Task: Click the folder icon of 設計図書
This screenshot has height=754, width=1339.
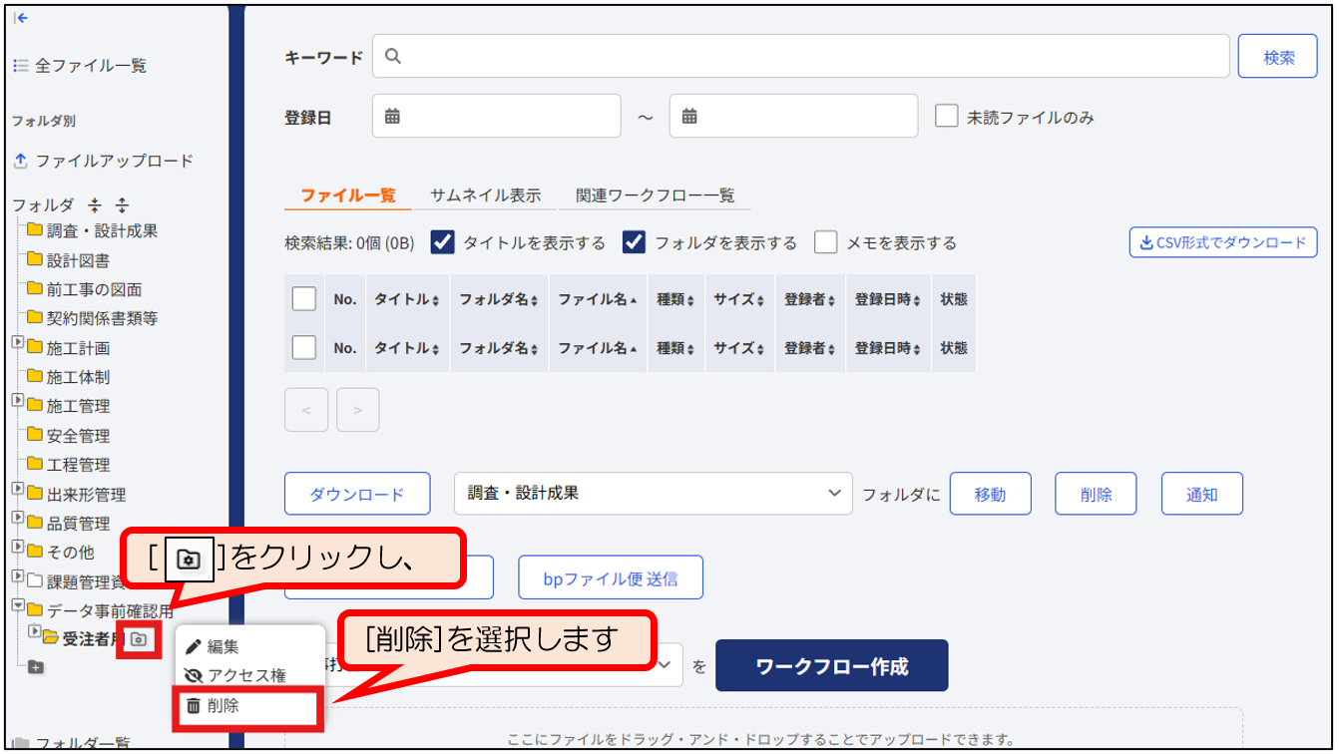Action: (35, 260)
